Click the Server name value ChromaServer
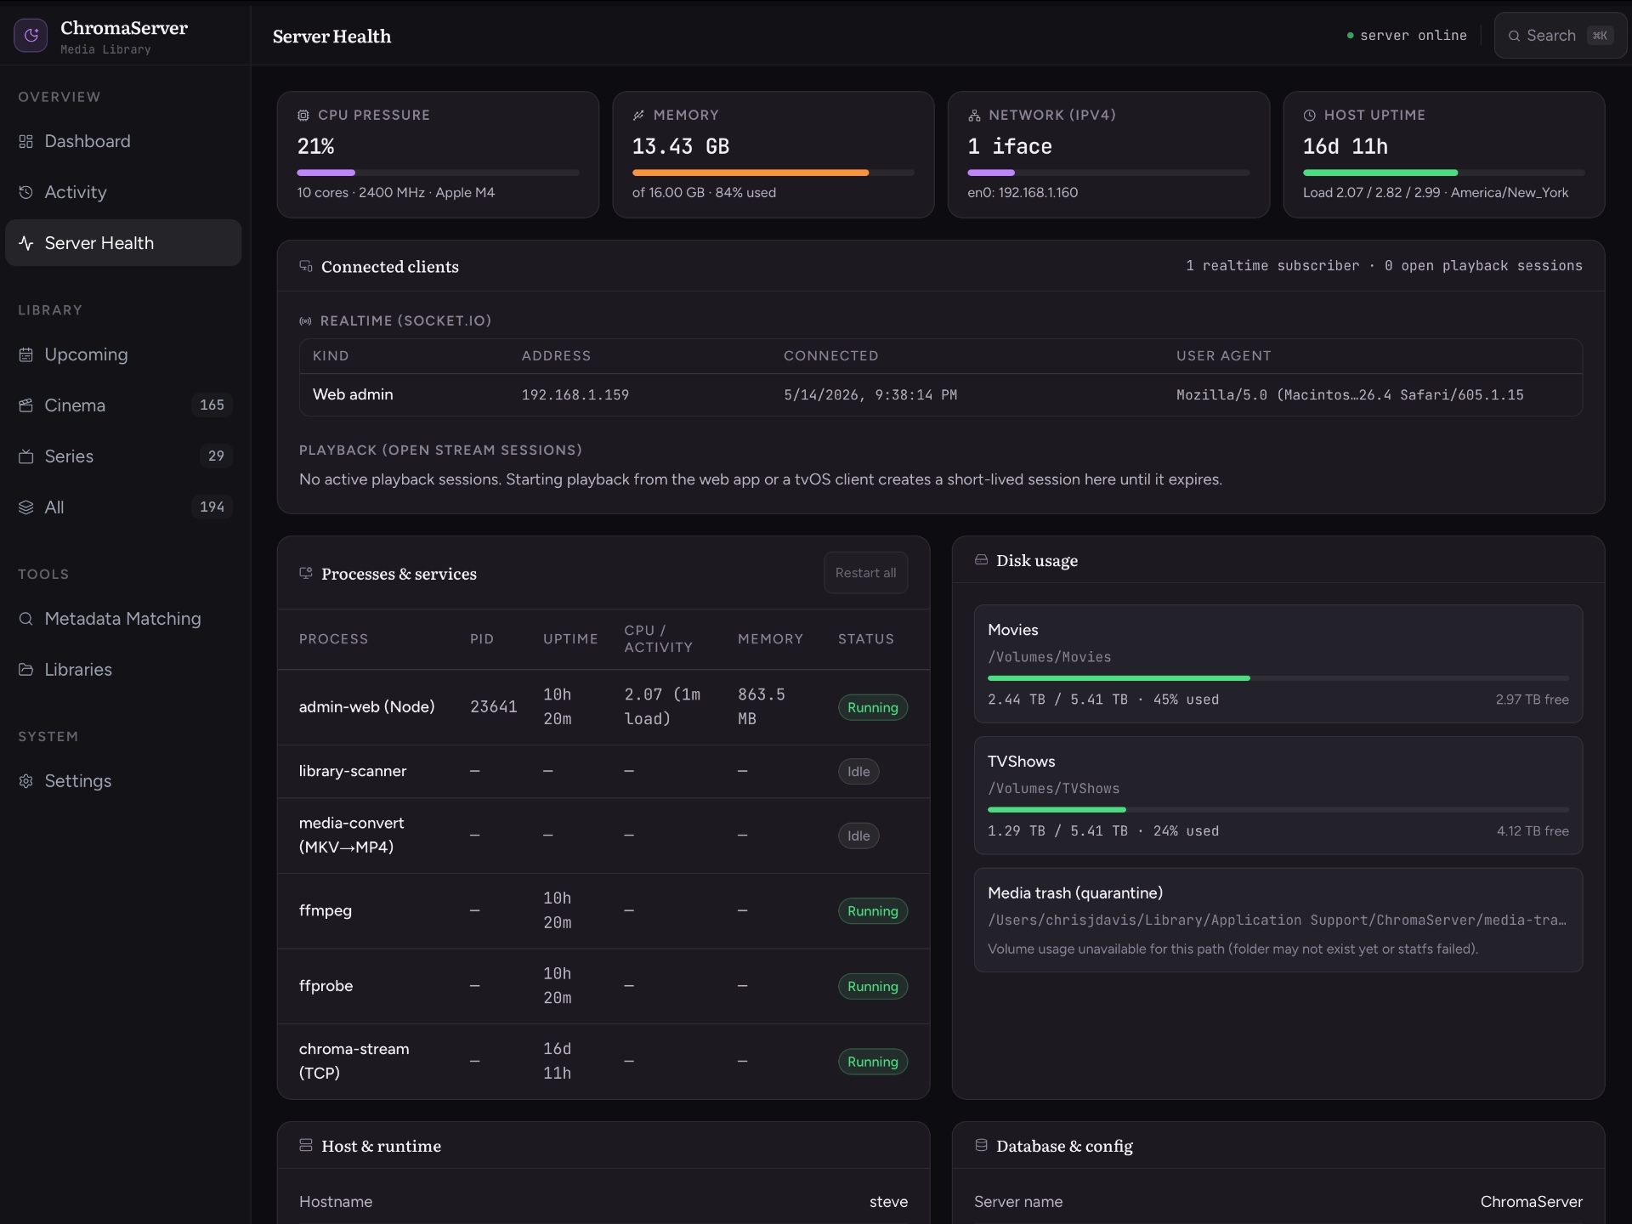 (1532, 1202)
